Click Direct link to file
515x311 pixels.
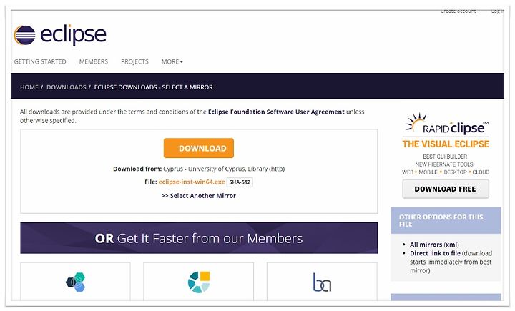tap(435, 253)
